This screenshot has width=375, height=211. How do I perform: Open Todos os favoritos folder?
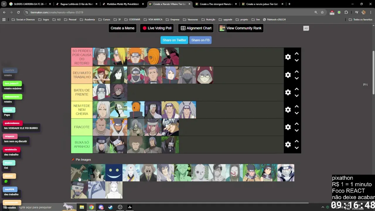point(361,20)
